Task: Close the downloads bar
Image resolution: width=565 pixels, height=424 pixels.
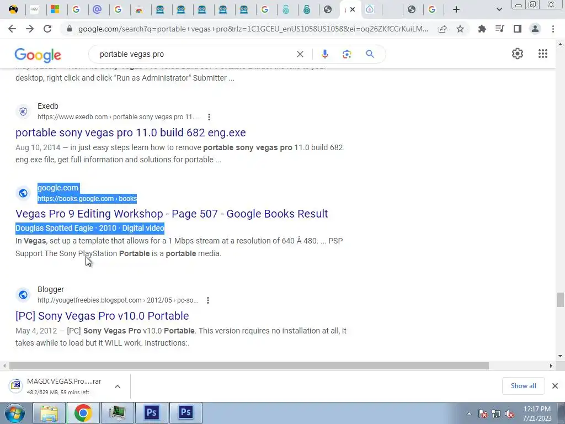Action: click(x=555, y=386)
